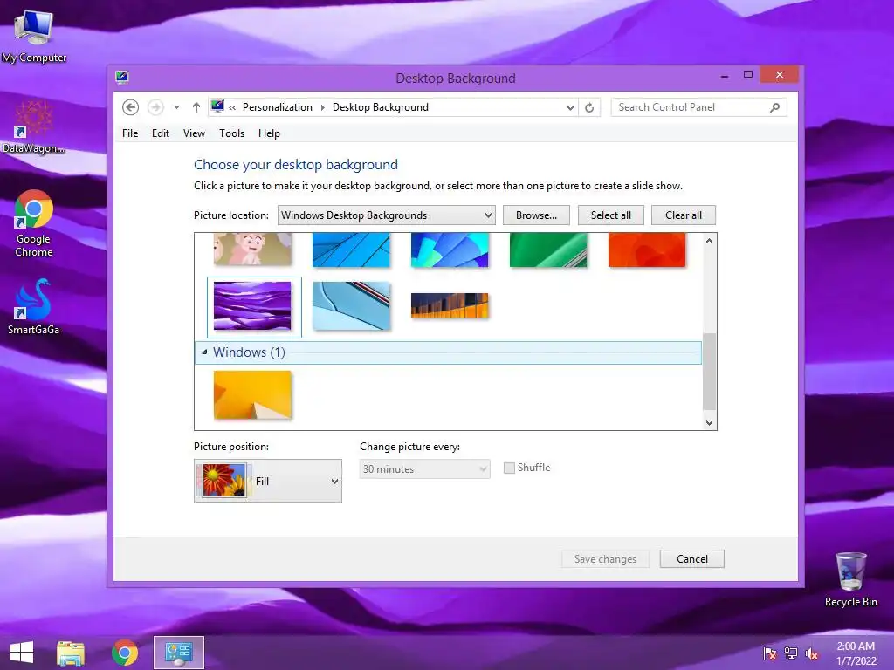This screenshot has width=894, height=670.
Task: Select My Computer desktop icon
Action: [34, 36]
